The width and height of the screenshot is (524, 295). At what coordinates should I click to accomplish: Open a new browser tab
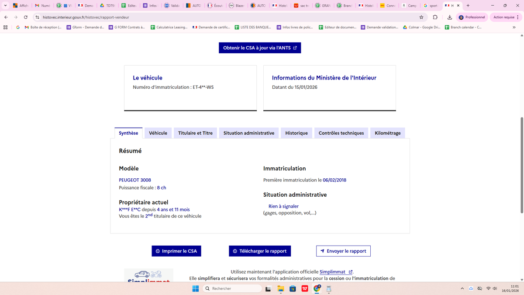(x=468, y=6)
